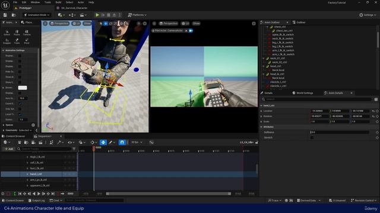380x213 pixels.
Task: Click the white color swatch in Animation Settings
Action: pos(23,88)
